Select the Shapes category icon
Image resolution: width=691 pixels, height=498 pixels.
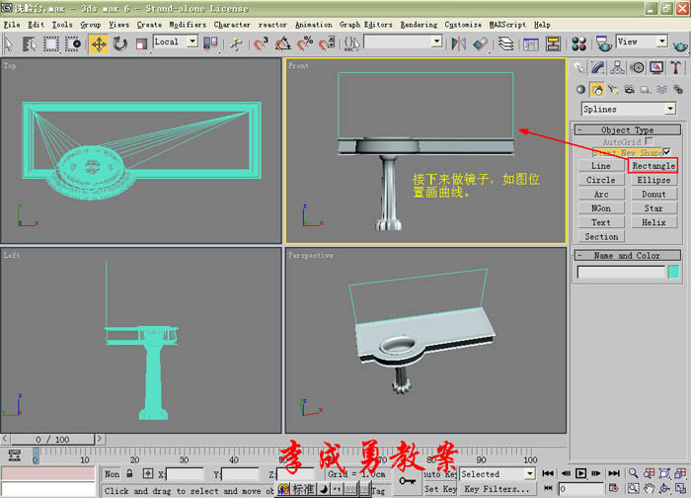pos(597,90)
